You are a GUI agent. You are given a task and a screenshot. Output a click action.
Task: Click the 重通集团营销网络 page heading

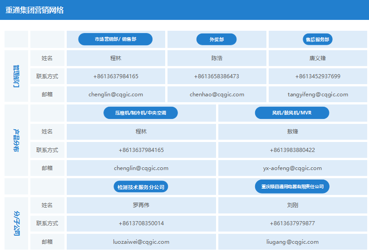[34, 10]
